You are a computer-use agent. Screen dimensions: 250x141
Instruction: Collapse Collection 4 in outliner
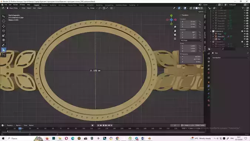tap(211, 31)
